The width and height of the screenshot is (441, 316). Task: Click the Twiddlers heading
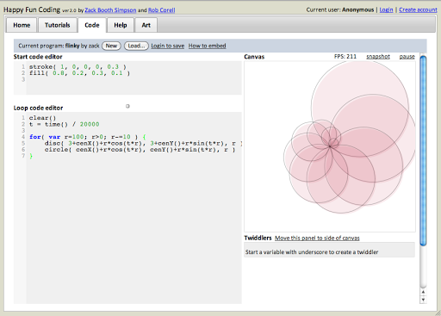click(258, 238)
